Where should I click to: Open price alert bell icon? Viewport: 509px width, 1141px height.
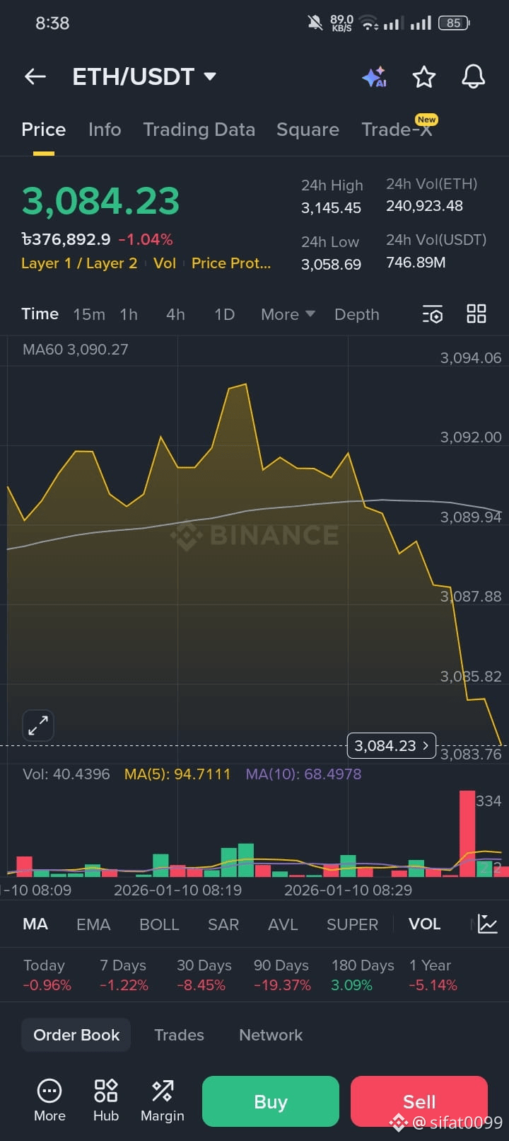point(473,76)
